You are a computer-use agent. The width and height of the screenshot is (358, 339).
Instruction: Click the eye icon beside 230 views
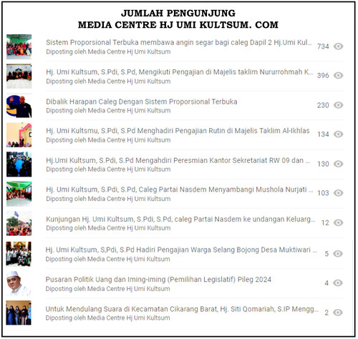click(338, 105)
